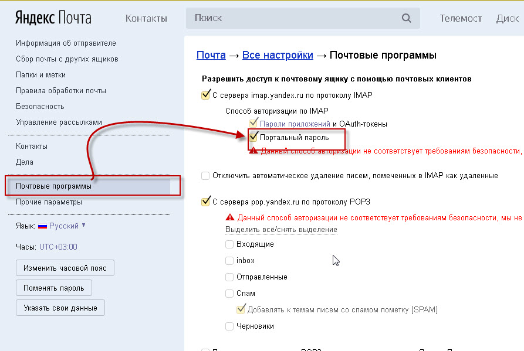Screen dimensions: 524x351
Task: Open Контакты in the sidebar
Action: (x=32, y=146)
